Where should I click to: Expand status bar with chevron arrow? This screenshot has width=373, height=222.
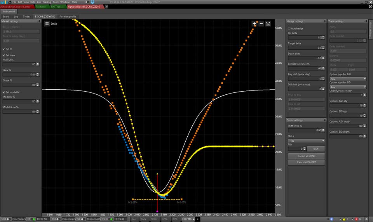tap(366, 219)
